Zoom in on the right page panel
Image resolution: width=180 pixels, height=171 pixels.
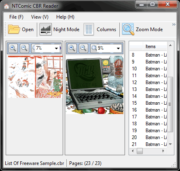72,48
